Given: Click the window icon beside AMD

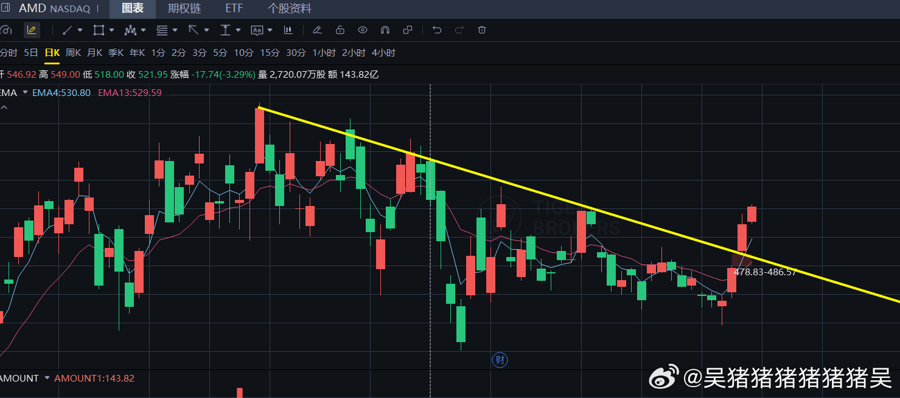Looking at the screenshot, I should (5, 8).
